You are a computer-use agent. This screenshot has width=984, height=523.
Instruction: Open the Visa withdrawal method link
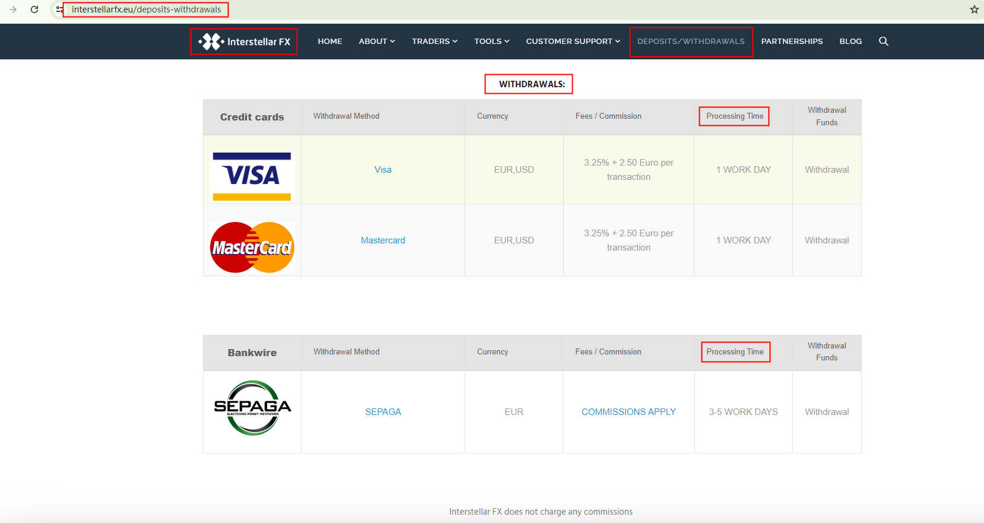[383, 170]
